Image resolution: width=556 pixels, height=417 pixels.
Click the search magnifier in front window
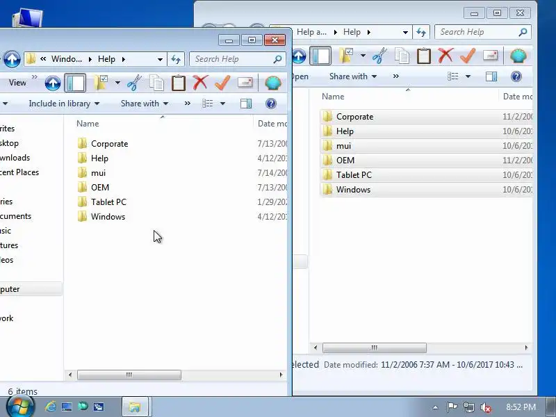pos(277,59)
